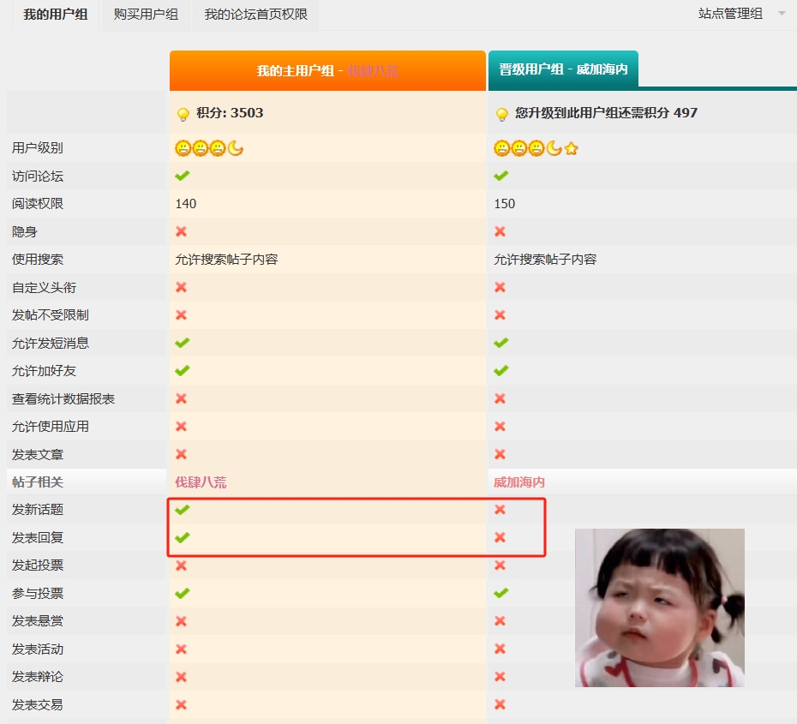Click the red cross for 发表活动 in 我的主用户组
This screenshot has height=724, width=797.
tap(181, 649)
